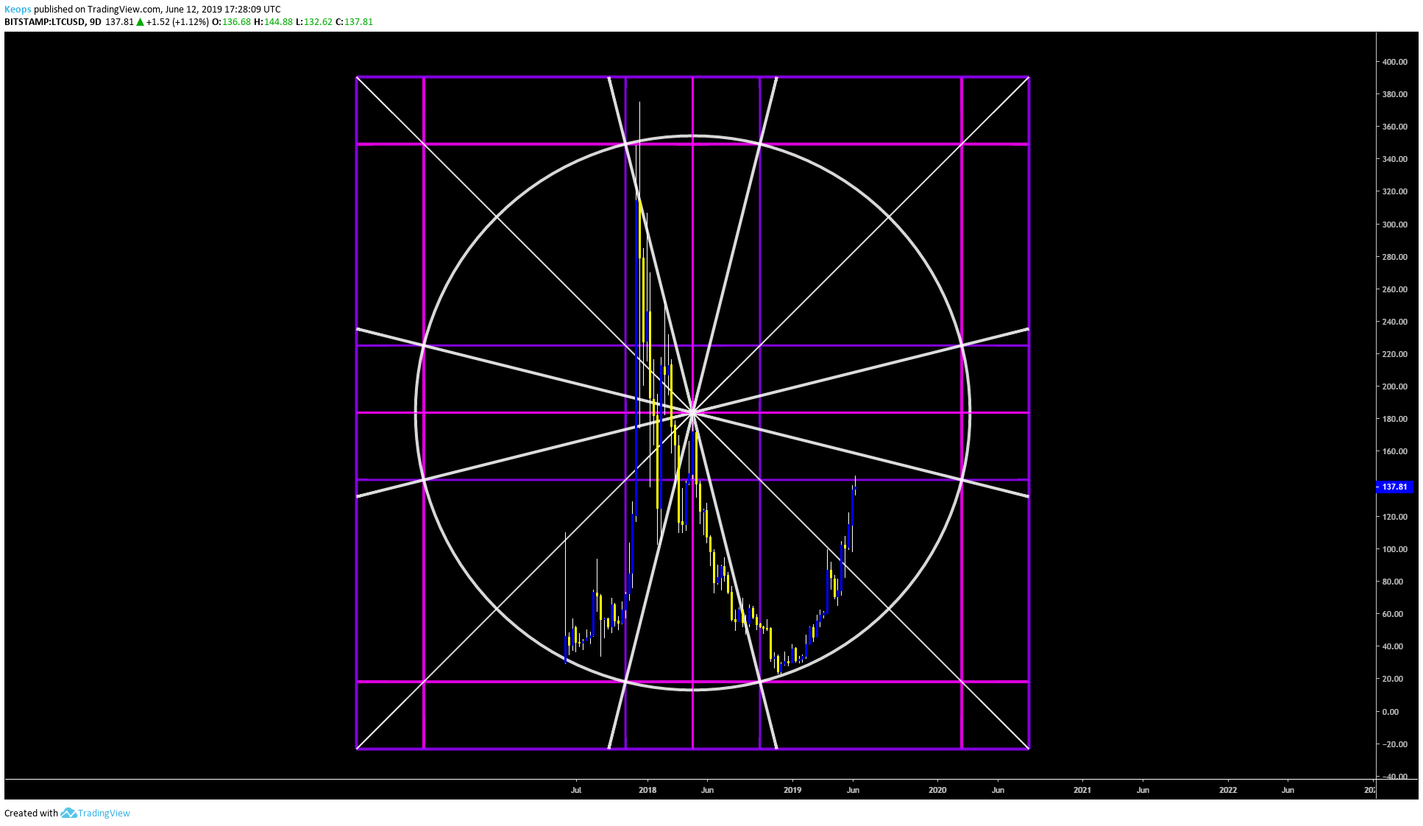
Task: Click the C:137.81 close value
Action: [354, 22]
